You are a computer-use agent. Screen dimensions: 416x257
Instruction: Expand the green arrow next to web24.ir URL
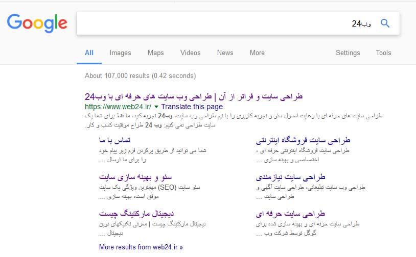[156, 107]
